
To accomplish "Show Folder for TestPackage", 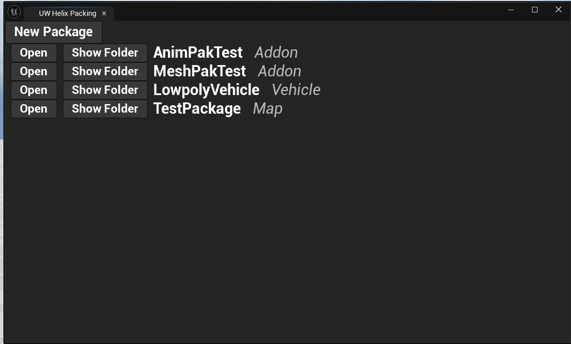I will tap(105, 109).
